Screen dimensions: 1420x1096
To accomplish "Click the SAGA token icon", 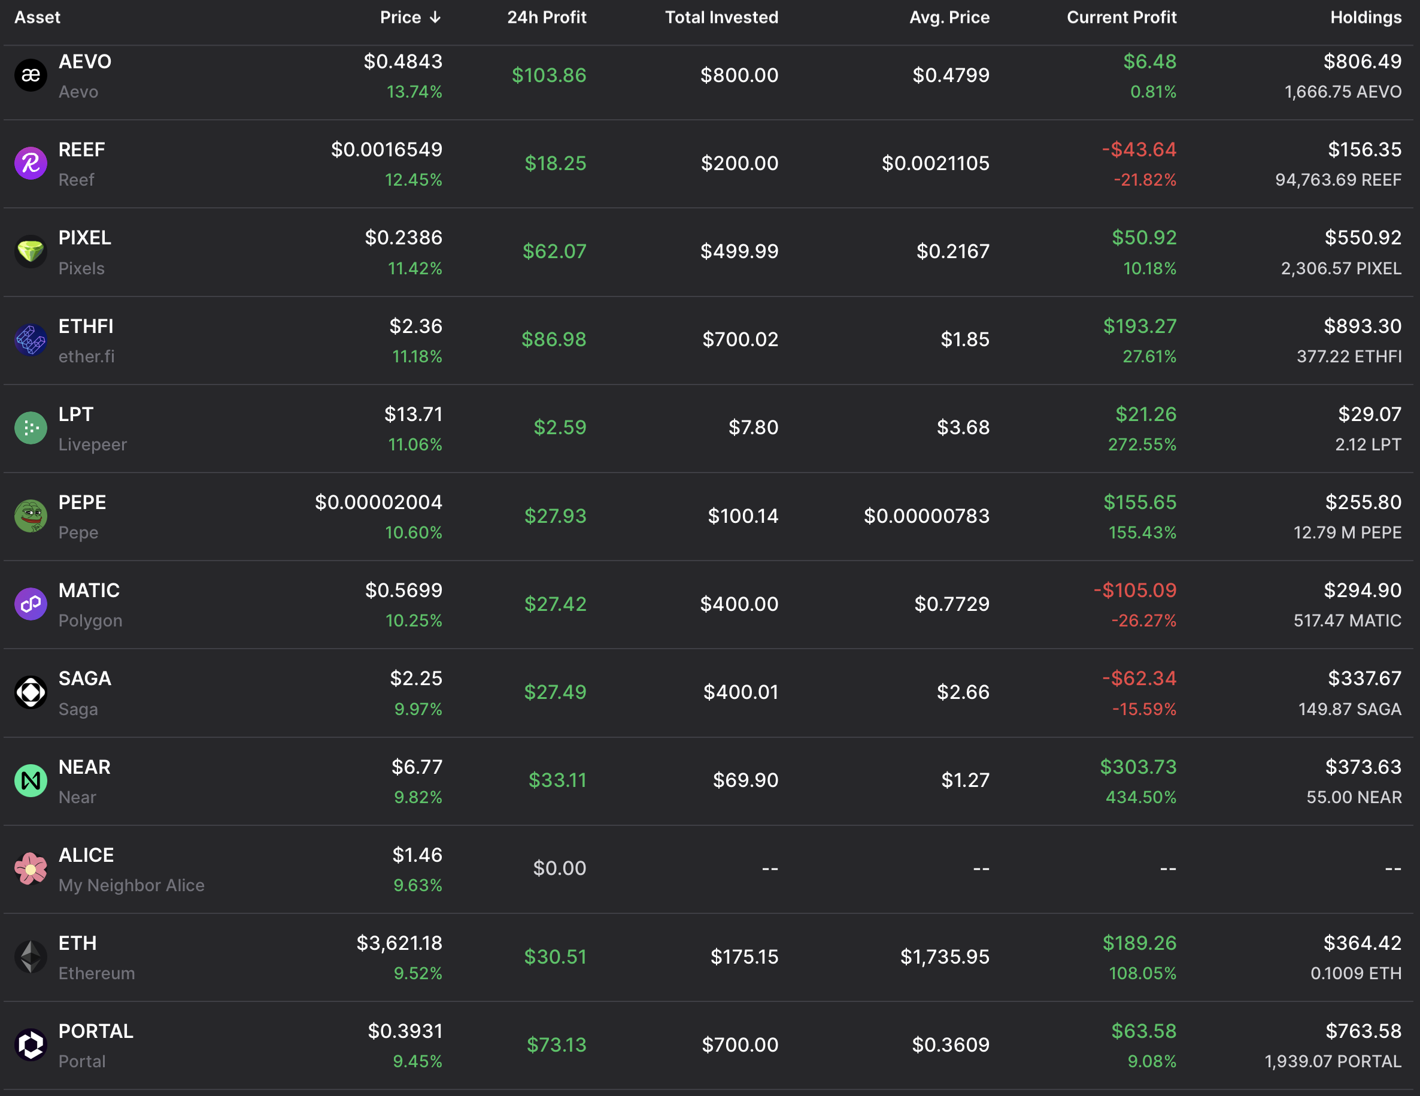I will coord(31,692).
